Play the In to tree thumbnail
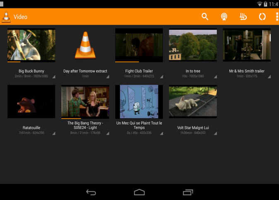The height and width of the screenshot is (200, 279). (x=193, y=45)
